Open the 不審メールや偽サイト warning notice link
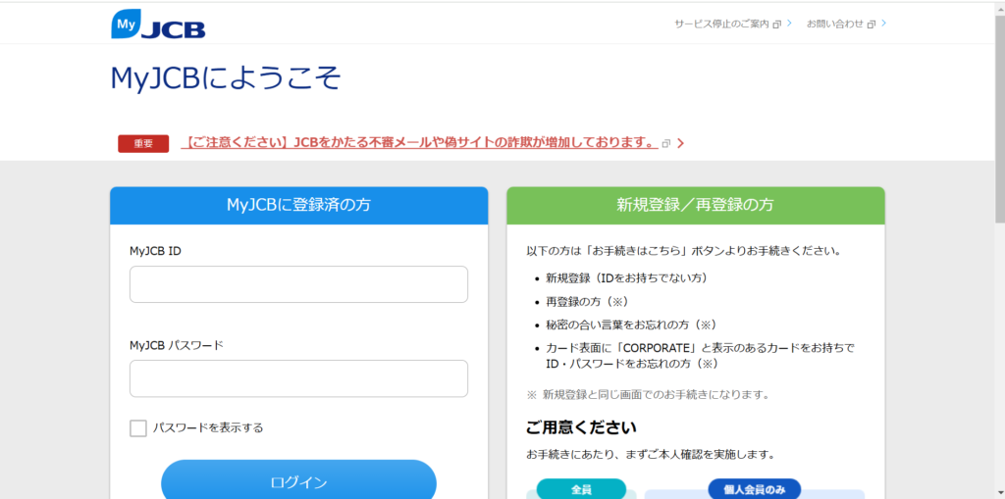 [x=420, y=142]
